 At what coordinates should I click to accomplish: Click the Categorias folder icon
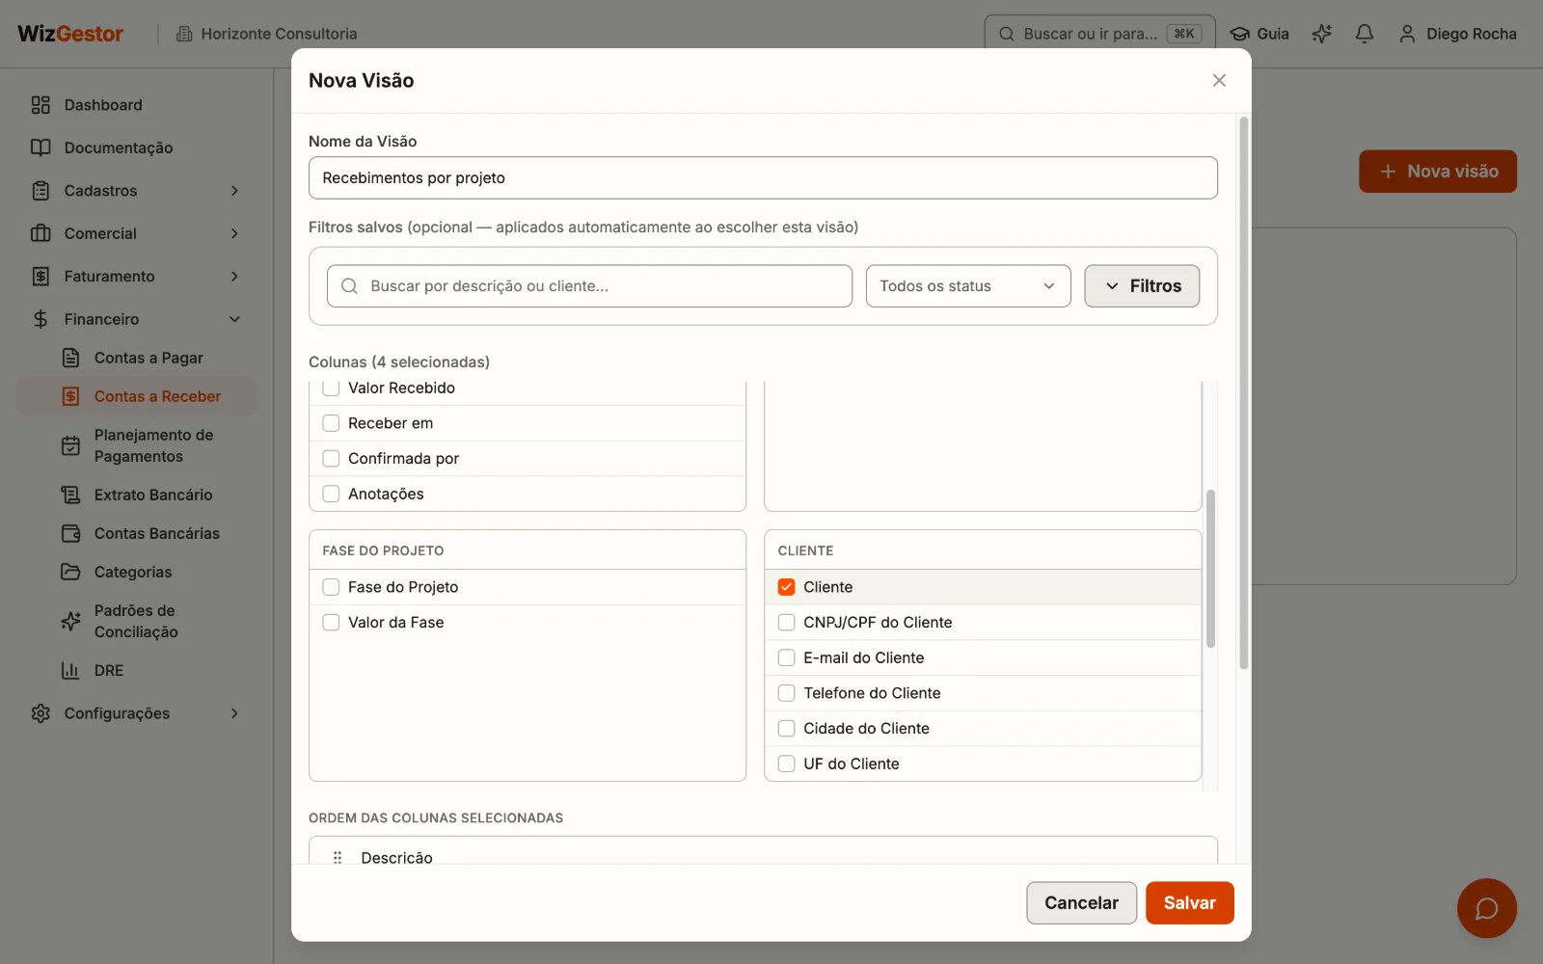click(x=70, y=572)
